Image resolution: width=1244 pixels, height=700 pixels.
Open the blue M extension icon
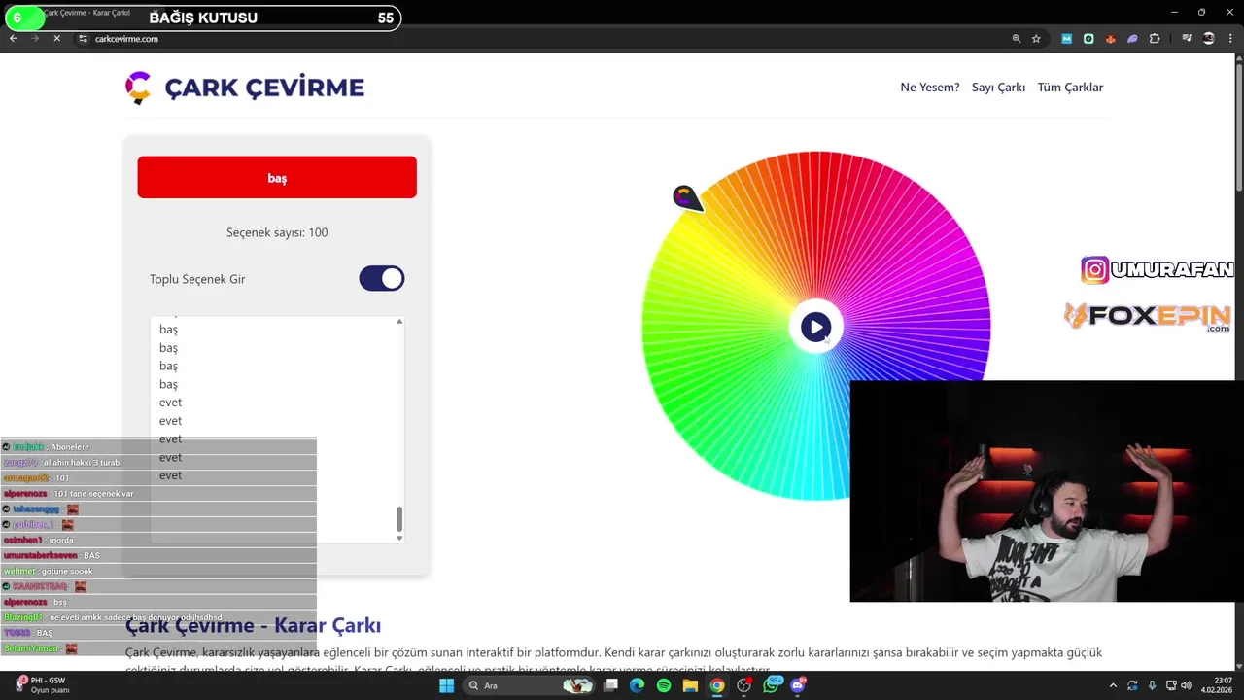1066,39
